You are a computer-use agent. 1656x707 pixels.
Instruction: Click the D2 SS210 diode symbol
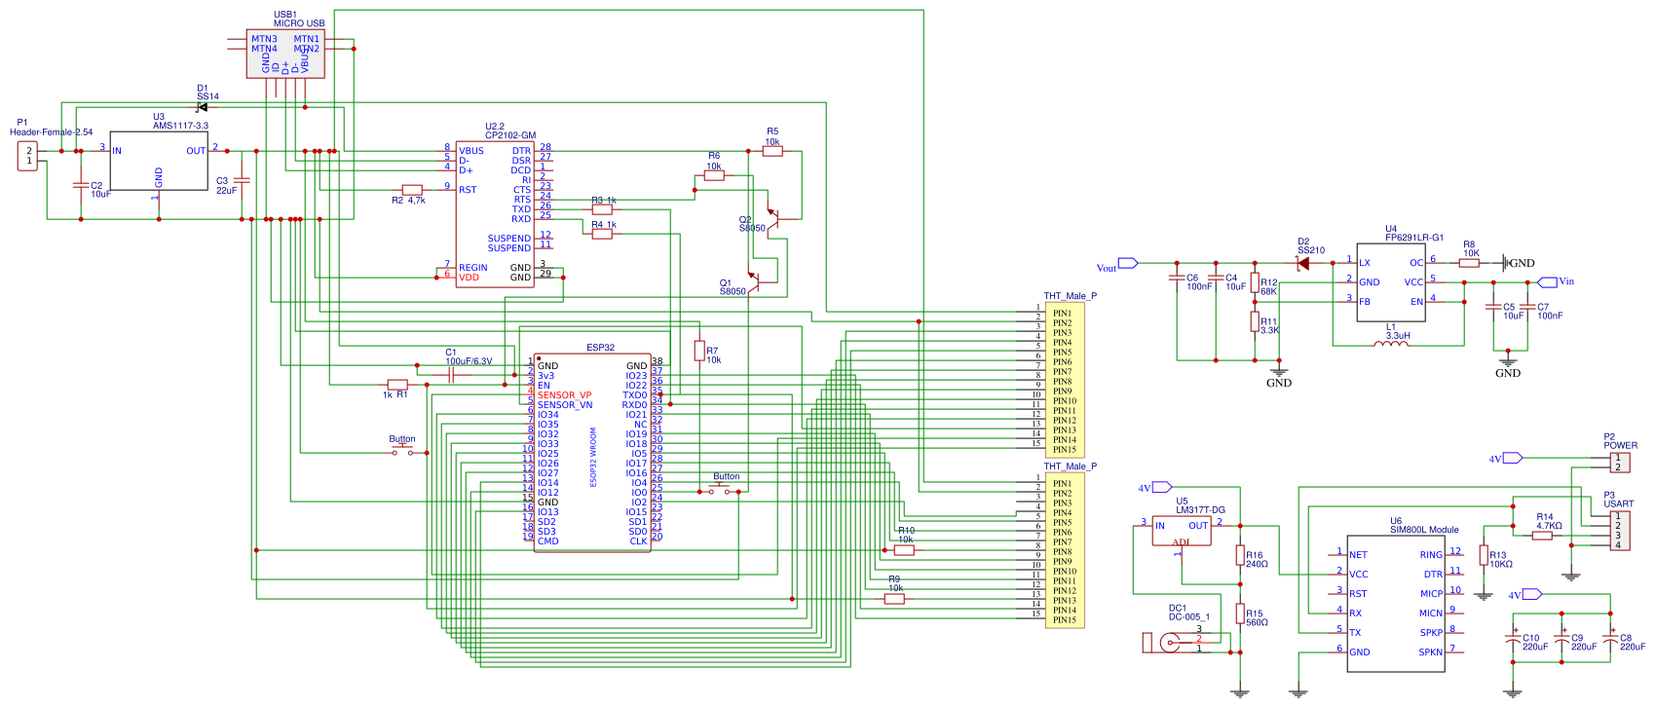1303,263
